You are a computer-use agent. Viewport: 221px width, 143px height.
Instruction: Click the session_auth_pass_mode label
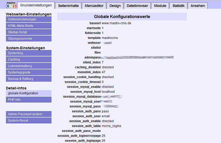click(x=81, y=131)
